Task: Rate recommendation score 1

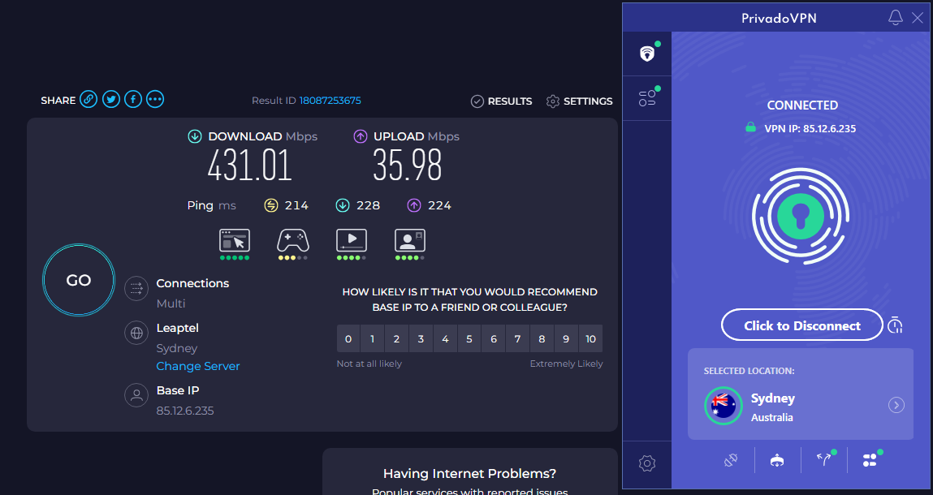Action: (x=373, y=338)
